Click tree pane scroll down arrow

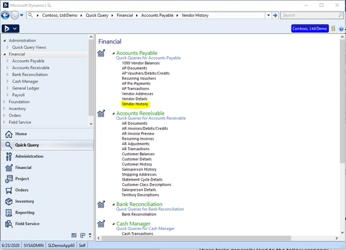point(91,124)
